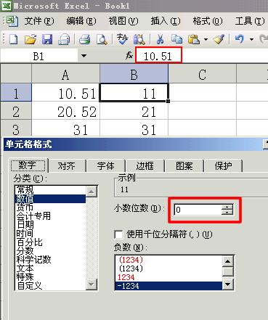
Task: Switch to the 边框 tab
Action: click(145, 166)
